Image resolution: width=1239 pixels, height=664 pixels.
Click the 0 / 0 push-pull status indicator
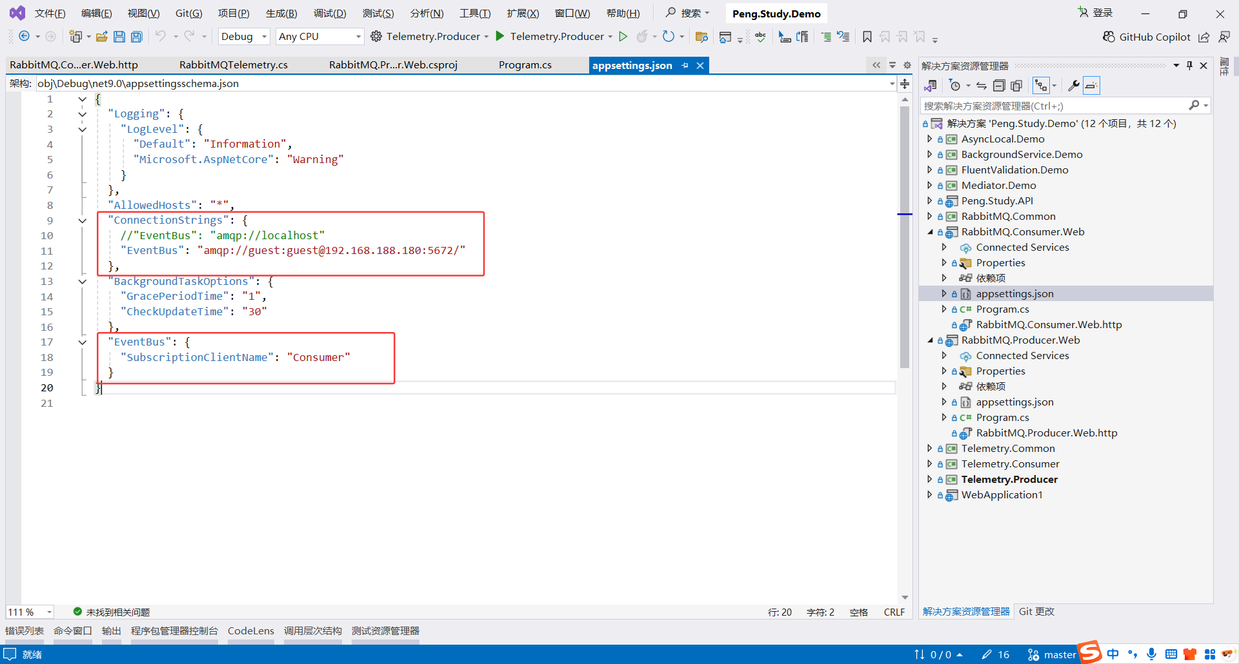tap(939, 655)
